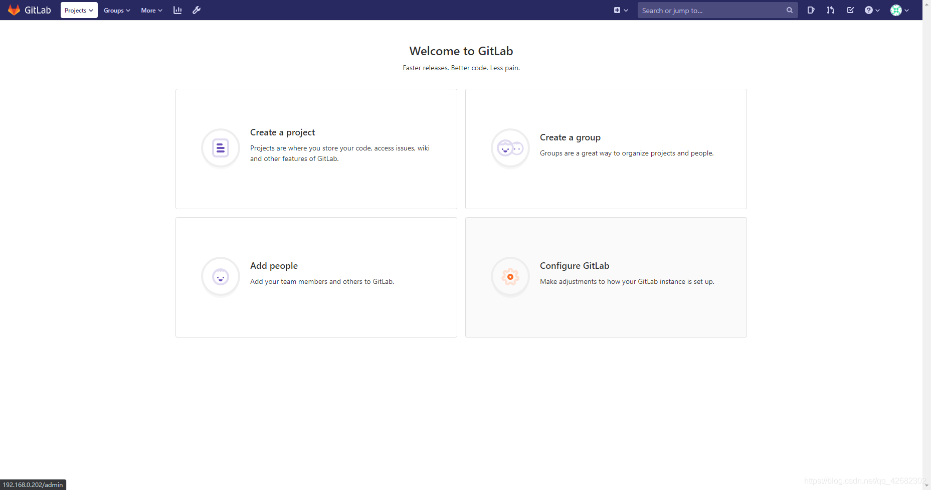Expand the More menu in navbar
This screenshot has height=490, width=931.
tap(151, 10)
